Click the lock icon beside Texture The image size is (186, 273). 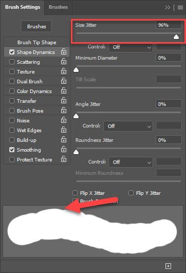pos(64,71)
